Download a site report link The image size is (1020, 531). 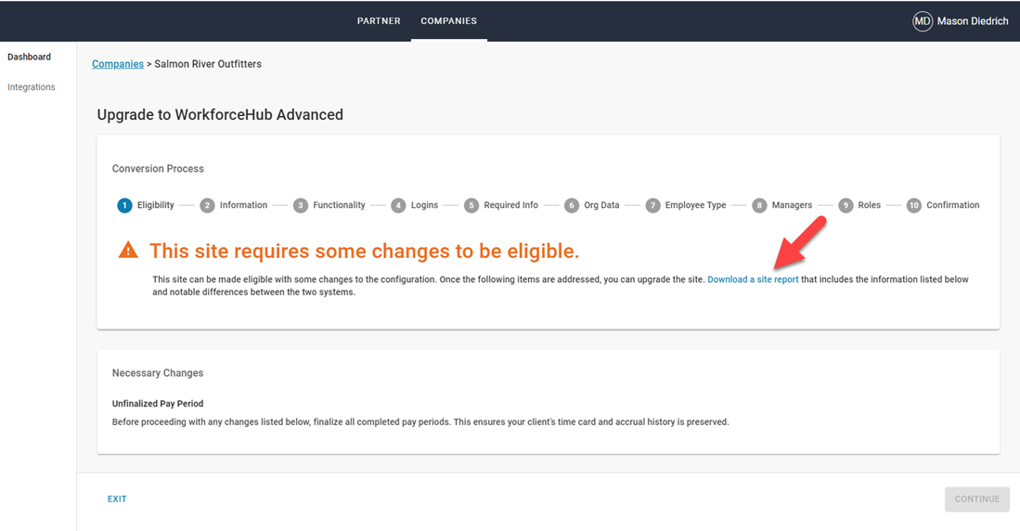753,279
